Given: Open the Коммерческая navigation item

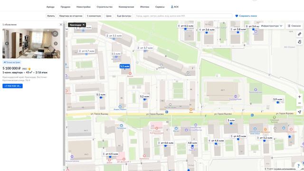Looking at the screenshot, I should (x=126, y=7).
